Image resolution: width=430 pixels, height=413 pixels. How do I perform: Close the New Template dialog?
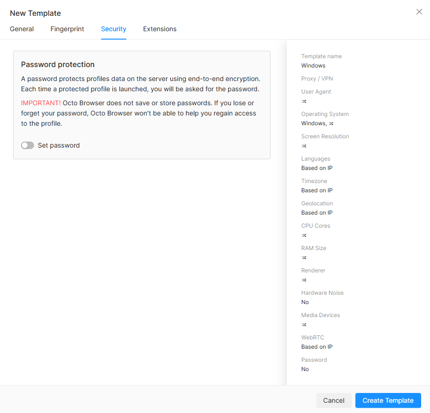point(419,12)
